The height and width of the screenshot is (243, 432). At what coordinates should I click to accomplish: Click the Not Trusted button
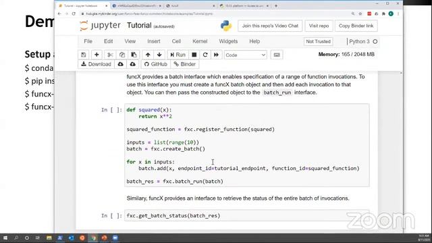pos(318,42)
